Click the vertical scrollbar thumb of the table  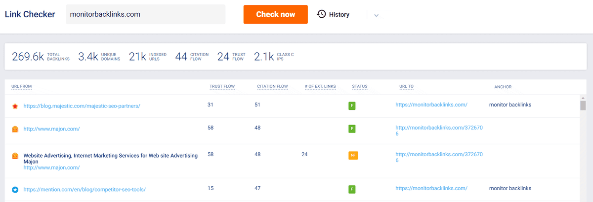[583, 106]
